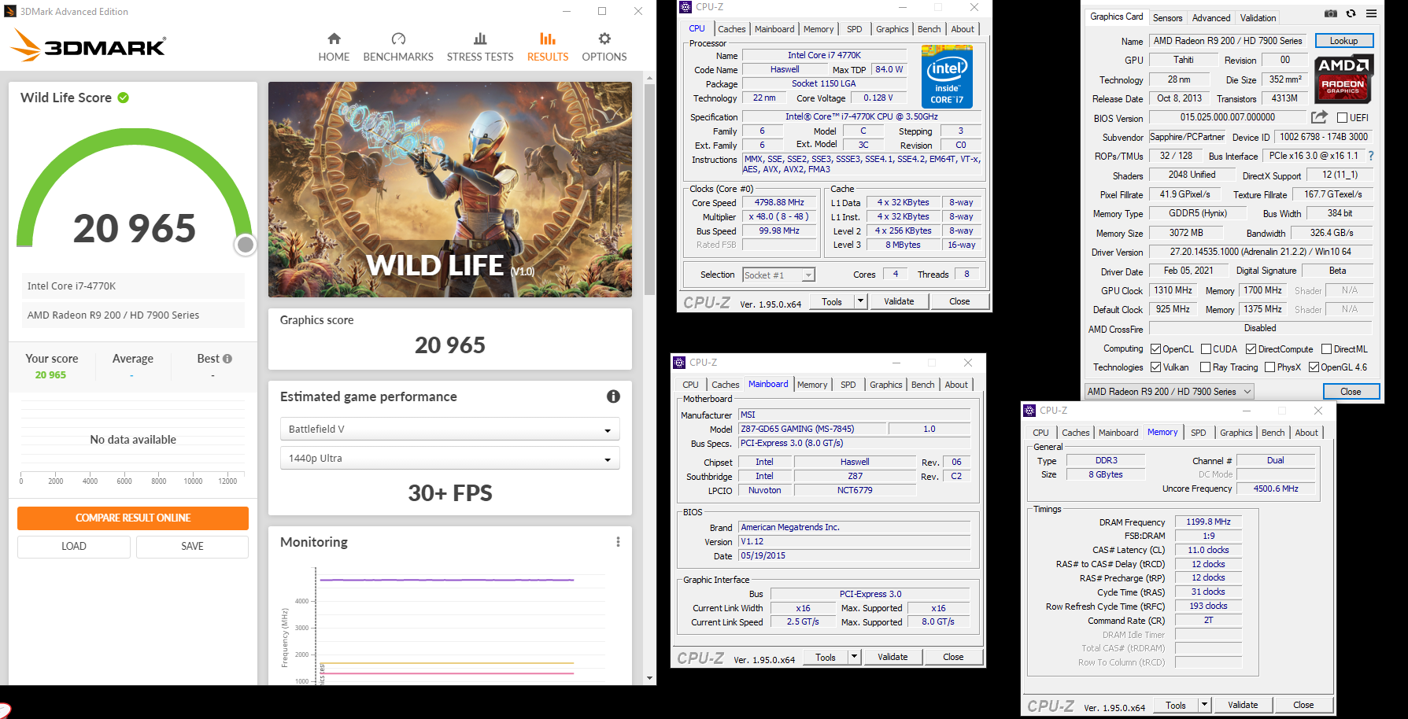The width and height of the screenshot is (1408, 719).
Task: Open 3DMark OPTIONS gear
Action: [x=604, y=39]
